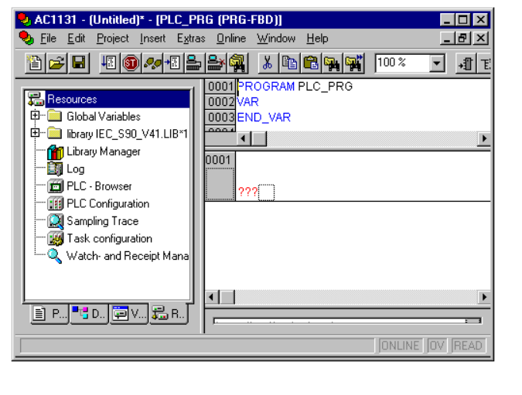
Task: Switch to the Resources tab at bottom
Action: pyautogui.click(x=169, y=314)
